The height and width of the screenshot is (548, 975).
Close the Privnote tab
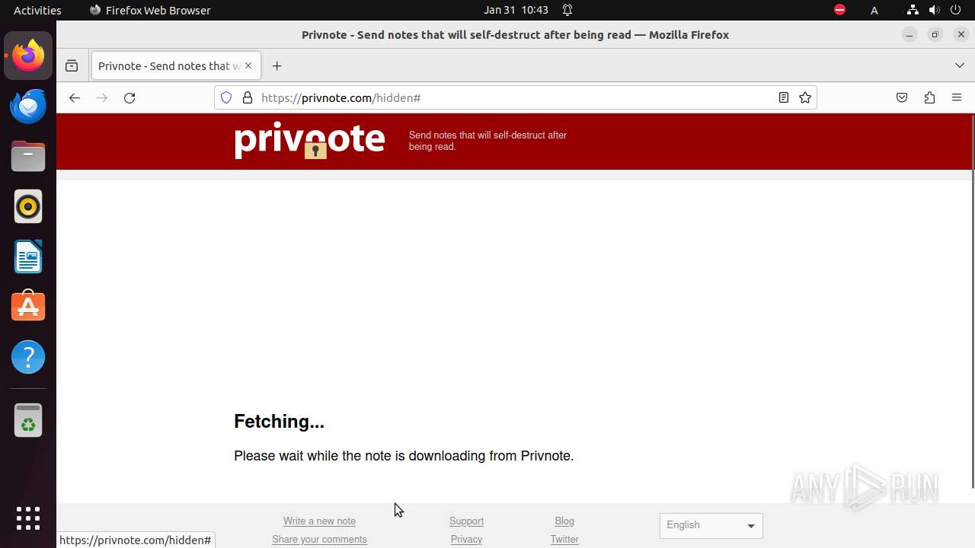(x=248, y=66)
